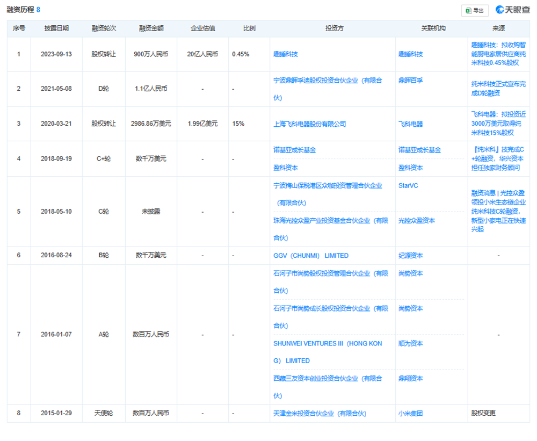Open investor SHUNWEI VENTURES III (HONG KONG) LIMITED
Viewport: 537px width, 441px height.
[x=328, y=352]
